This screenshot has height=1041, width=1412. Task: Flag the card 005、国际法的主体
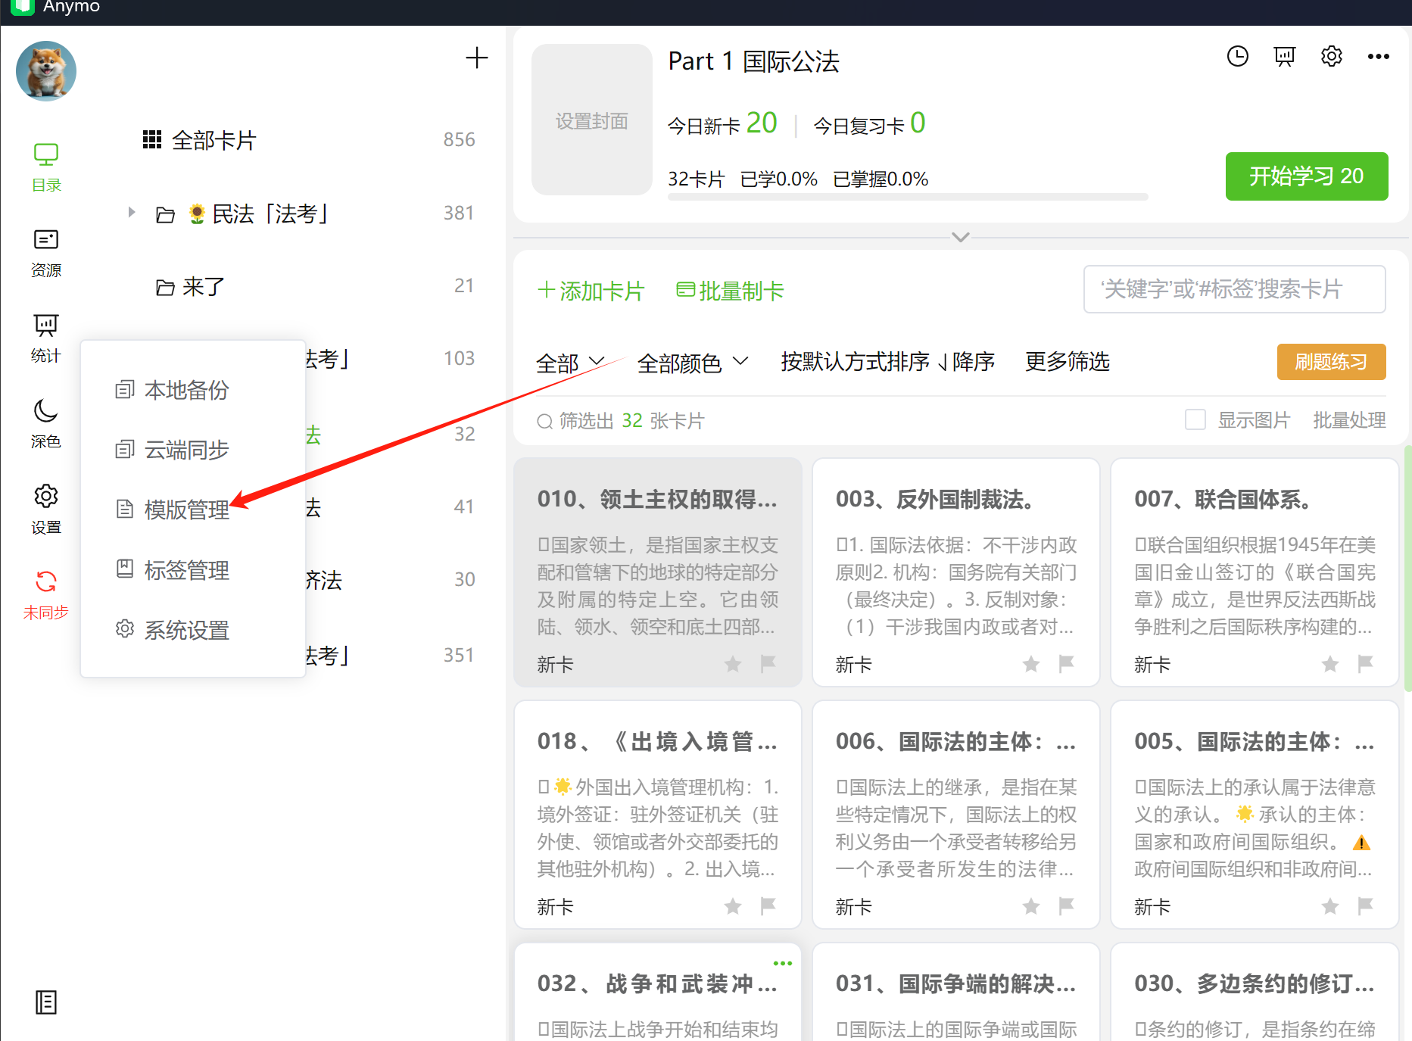coord(1365,906)
